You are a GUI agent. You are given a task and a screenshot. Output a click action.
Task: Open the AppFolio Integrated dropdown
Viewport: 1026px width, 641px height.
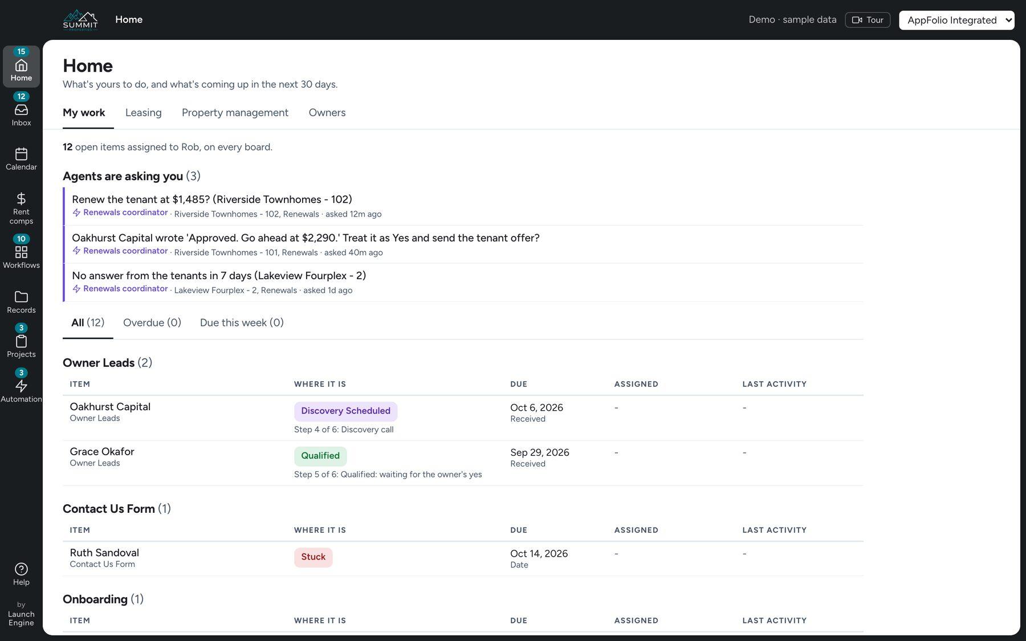coord(956,20)
